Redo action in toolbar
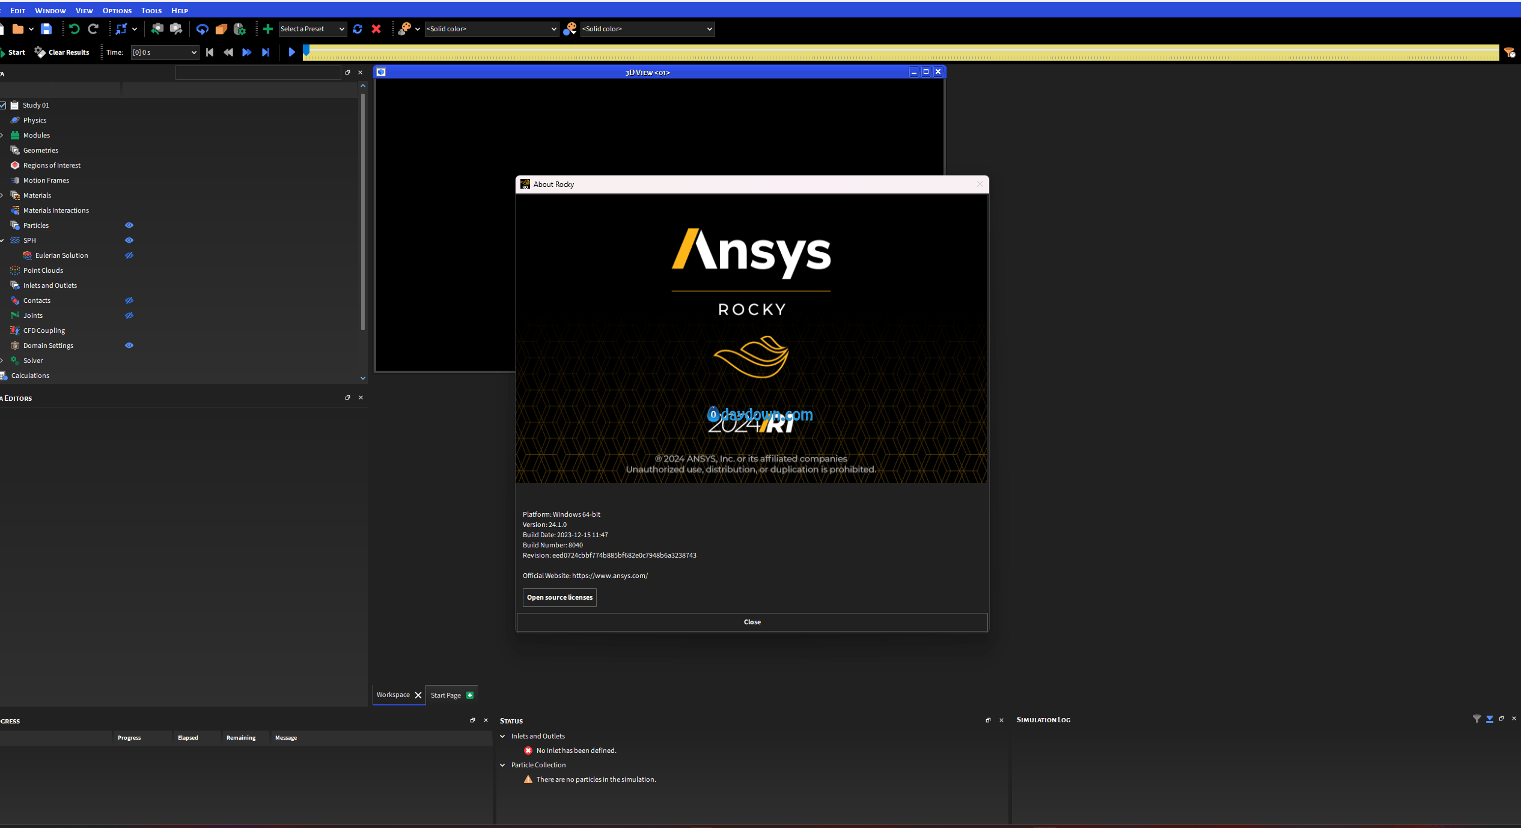 pos(93,29)
